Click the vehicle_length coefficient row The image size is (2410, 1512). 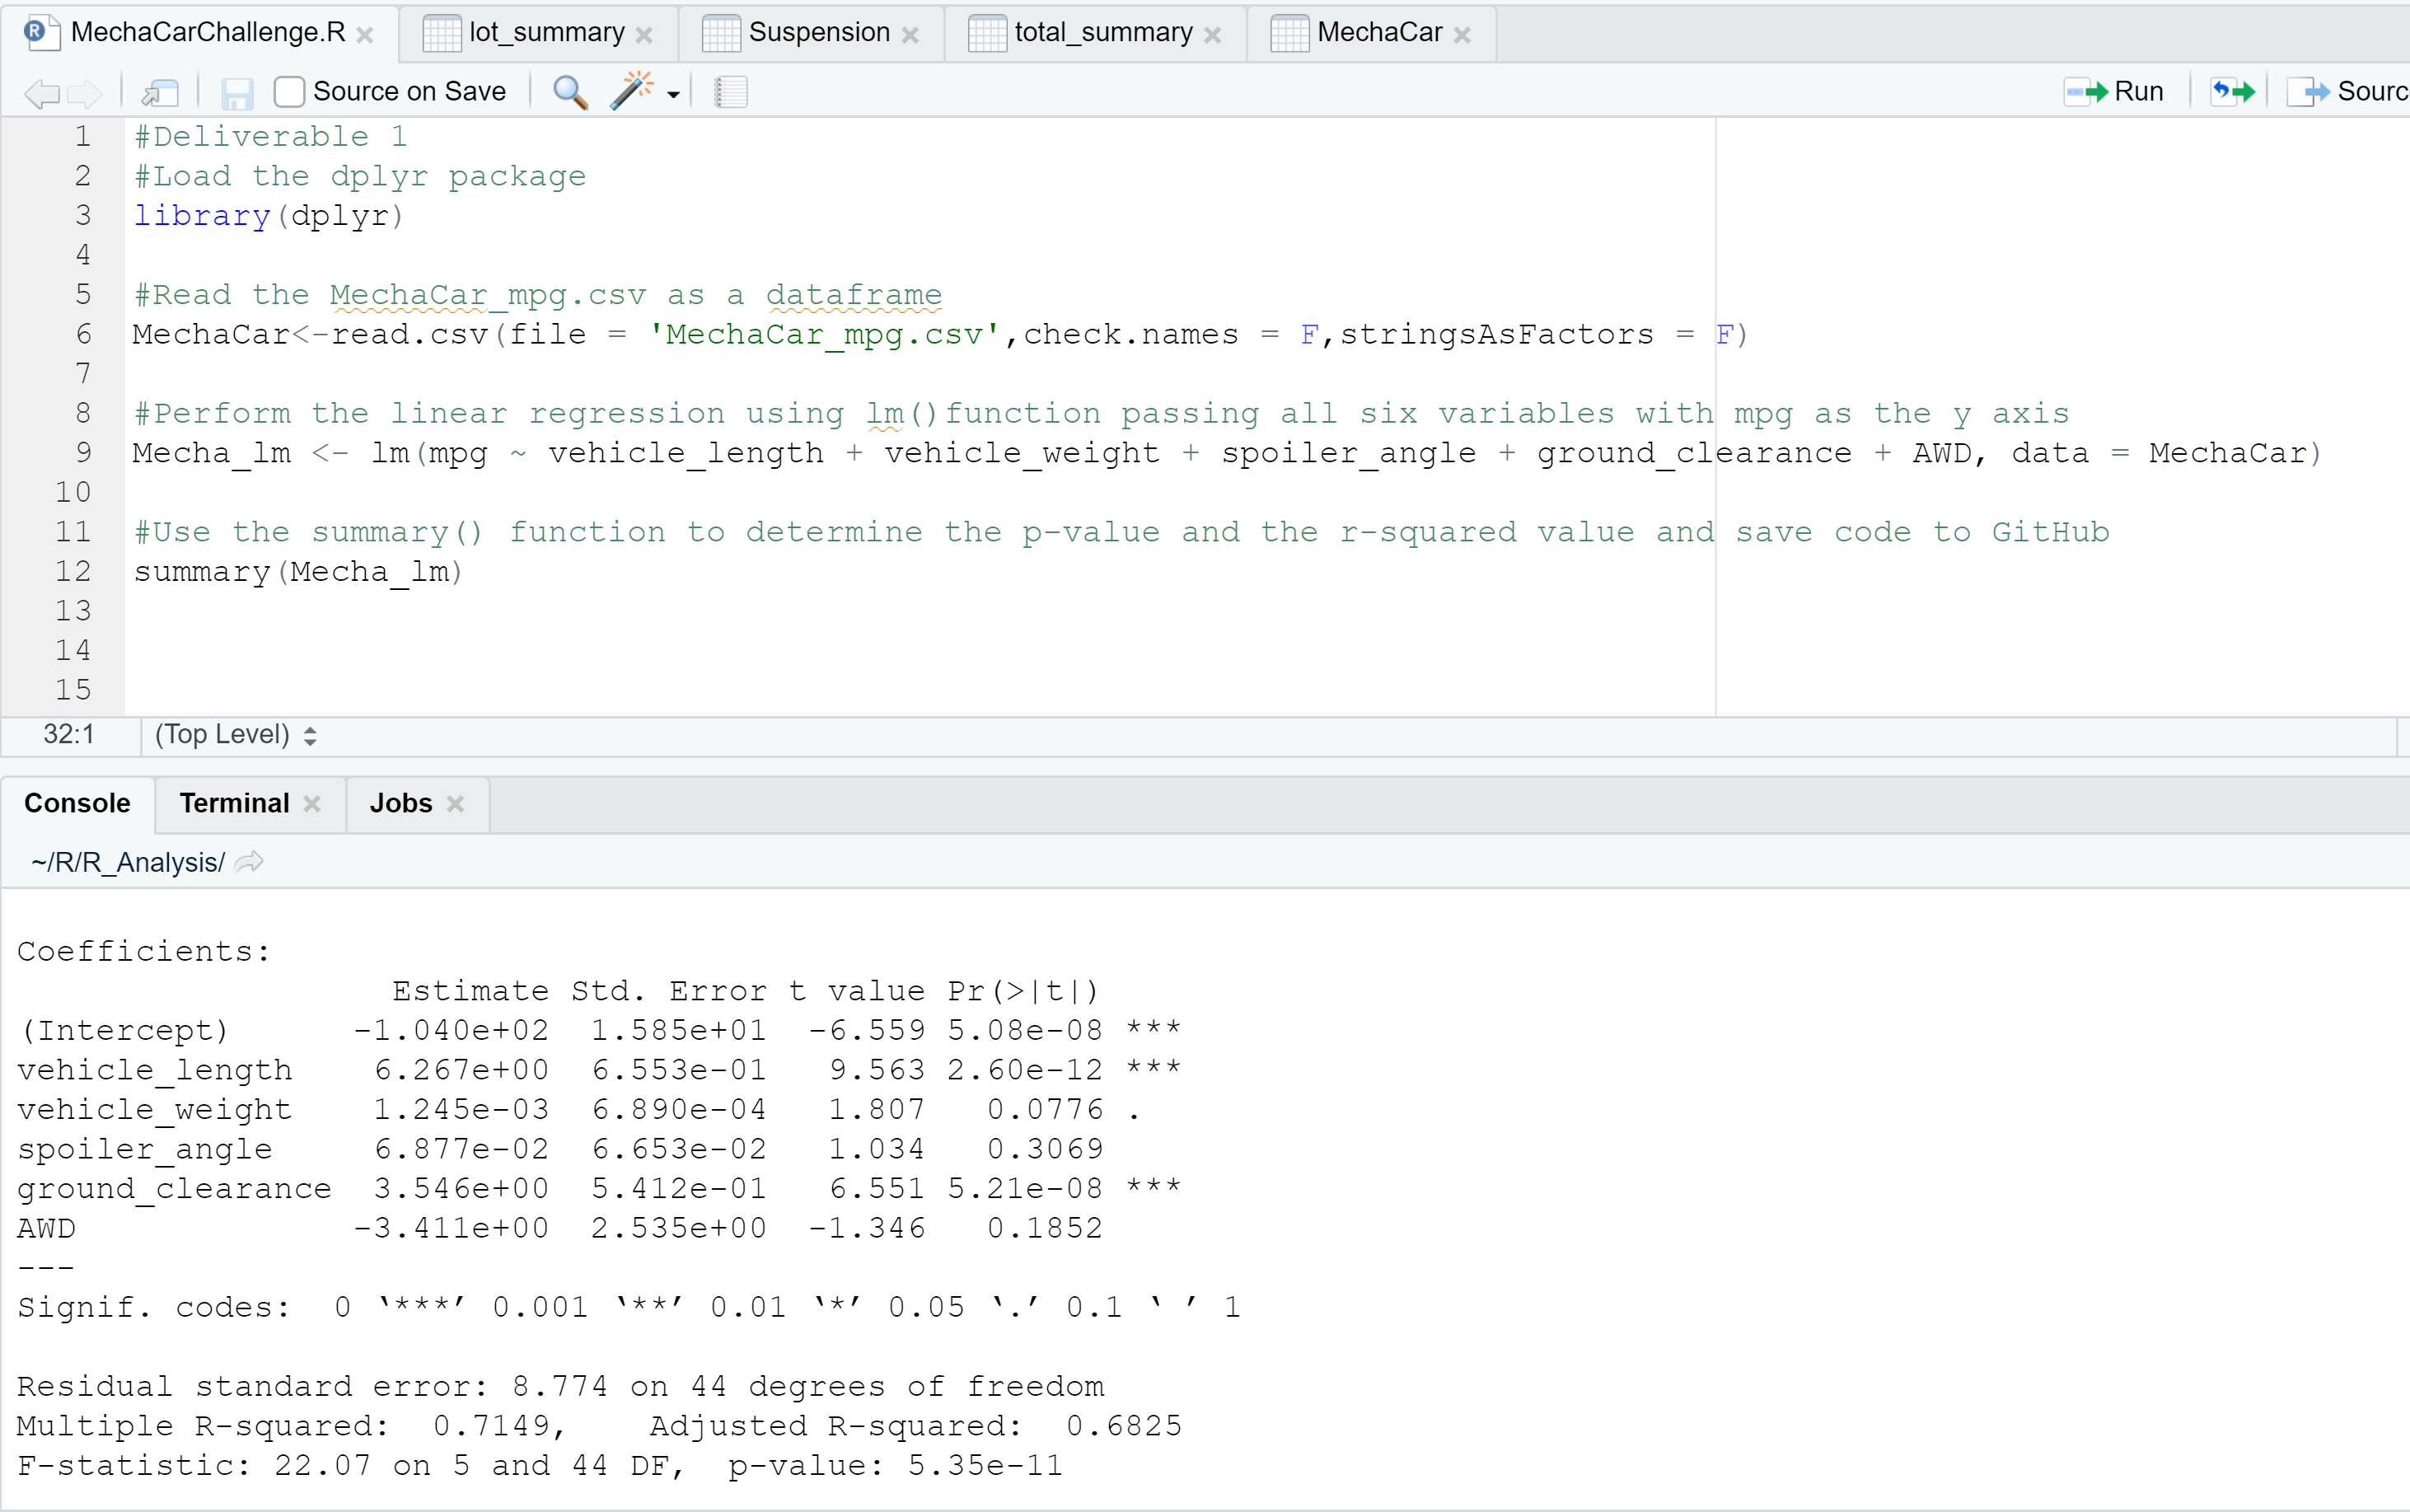[x=599, y=1070]
